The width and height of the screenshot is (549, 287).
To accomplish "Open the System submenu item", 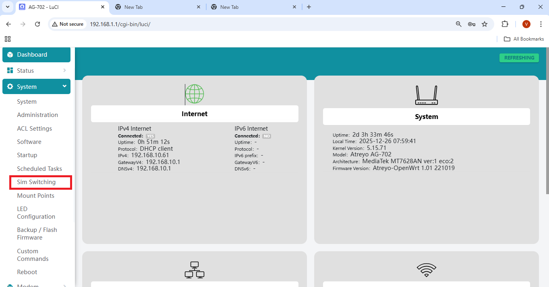I will tap(27, 102).
